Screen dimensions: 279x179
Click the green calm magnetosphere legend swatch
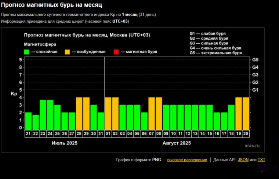point(26,52)
